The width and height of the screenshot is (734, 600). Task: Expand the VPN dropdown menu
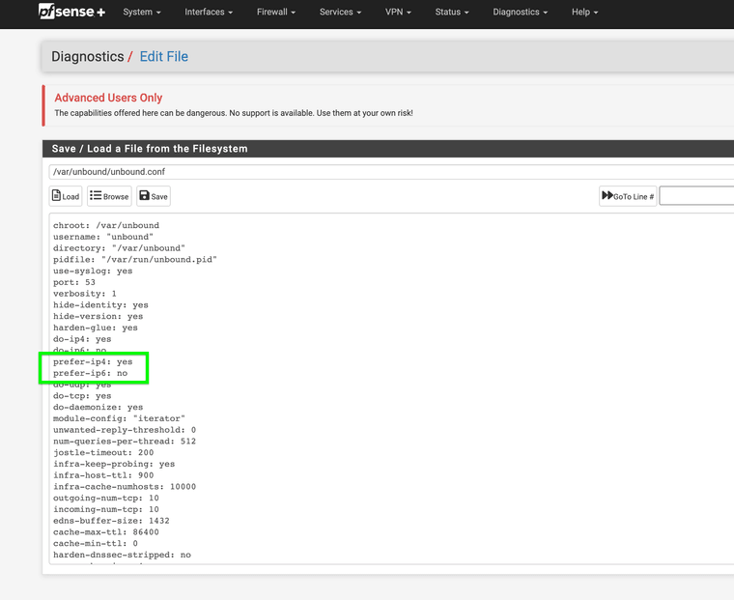click(x=398, y=13)
